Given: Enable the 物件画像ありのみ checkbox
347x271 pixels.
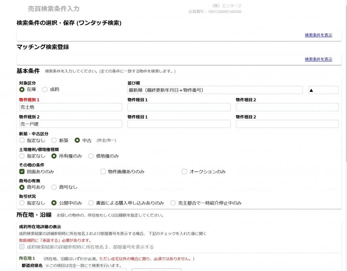Looking at the screenshot, I should click(103, 172).
